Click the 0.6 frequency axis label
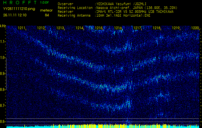Viewport: 202px width, 128px height. [x=3, y=121]
